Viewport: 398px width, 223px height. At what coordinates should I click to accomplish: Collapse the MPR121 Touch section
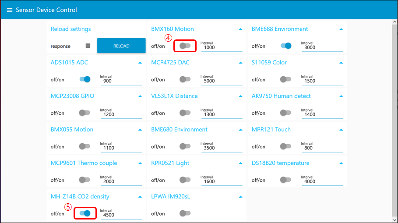pos(341,130)
